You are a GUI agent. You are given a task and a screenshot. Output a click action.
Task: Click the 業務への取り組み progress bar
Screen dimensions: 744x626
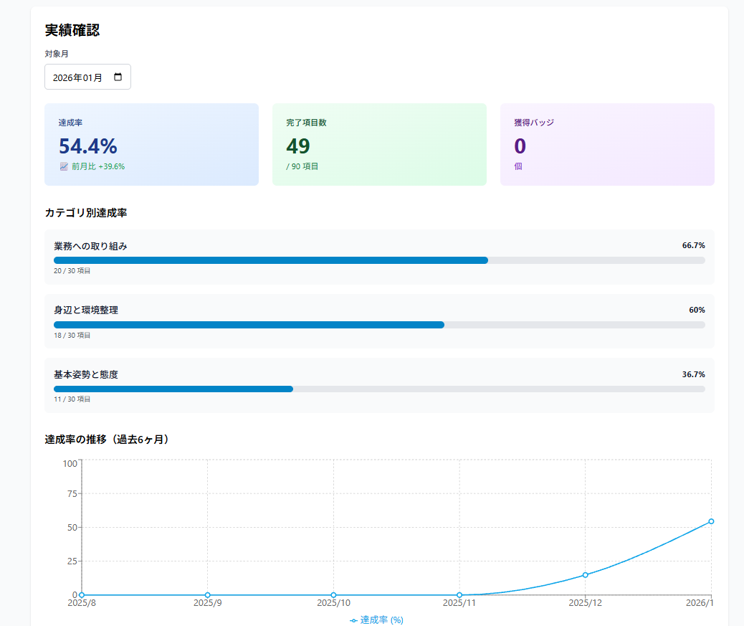point(379,260)
